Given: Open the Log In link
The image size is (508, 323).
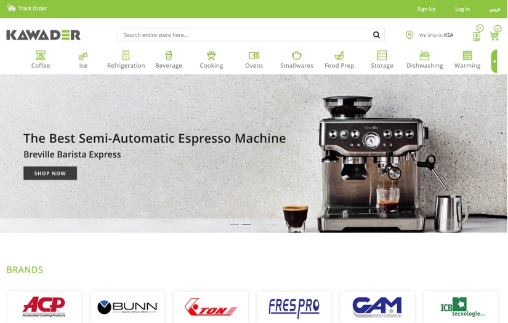Looking at the screenshot, I should (462, 9).
